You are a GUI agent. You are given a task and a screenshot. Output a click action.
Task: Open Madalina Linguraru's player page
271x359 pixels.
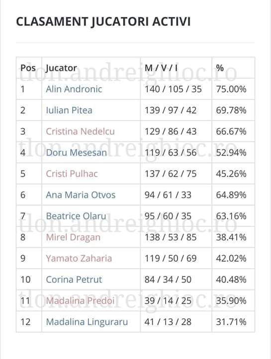(87, 322)
